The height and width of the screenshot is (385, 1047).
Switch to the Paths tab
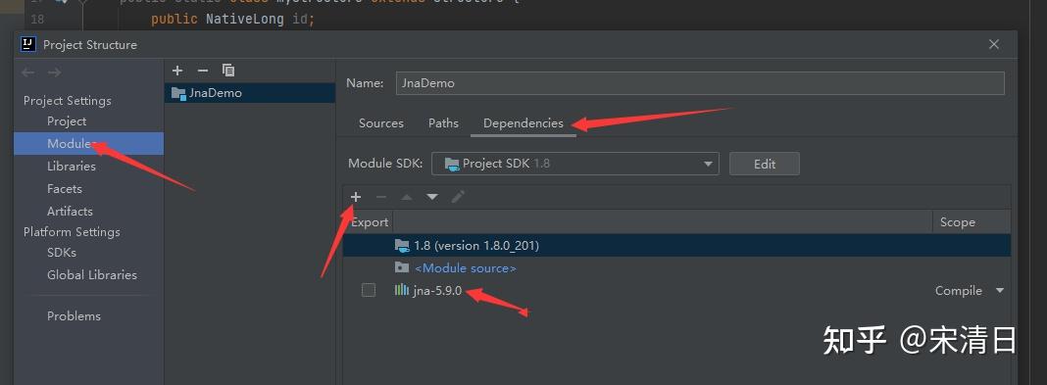pos(443,123)
